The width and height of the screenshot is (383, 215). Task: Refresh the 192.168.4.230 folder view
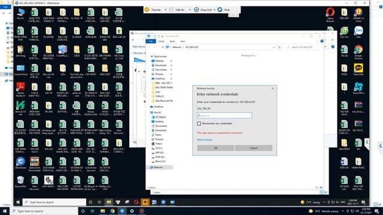(279, 47)
